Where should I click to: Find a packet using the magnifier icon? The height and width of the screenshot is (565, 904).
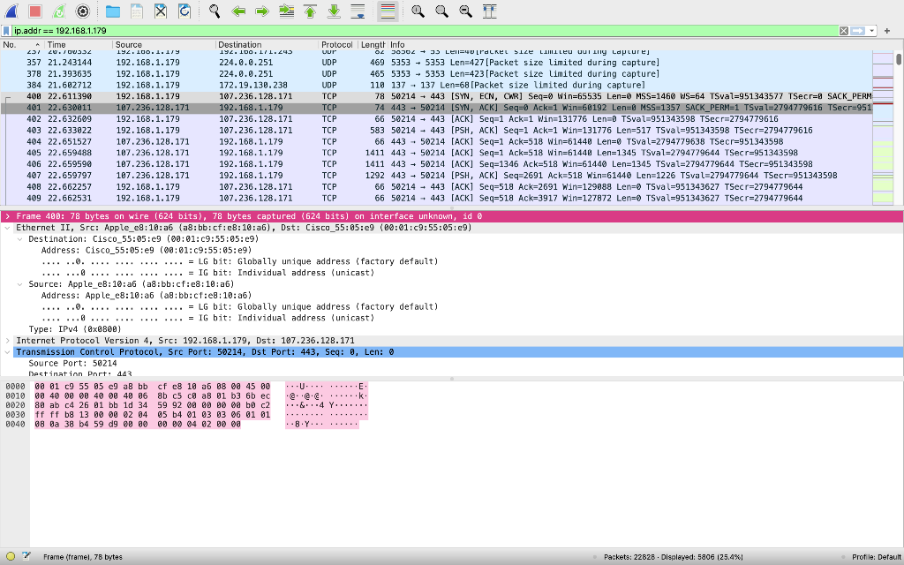point(214,11)
